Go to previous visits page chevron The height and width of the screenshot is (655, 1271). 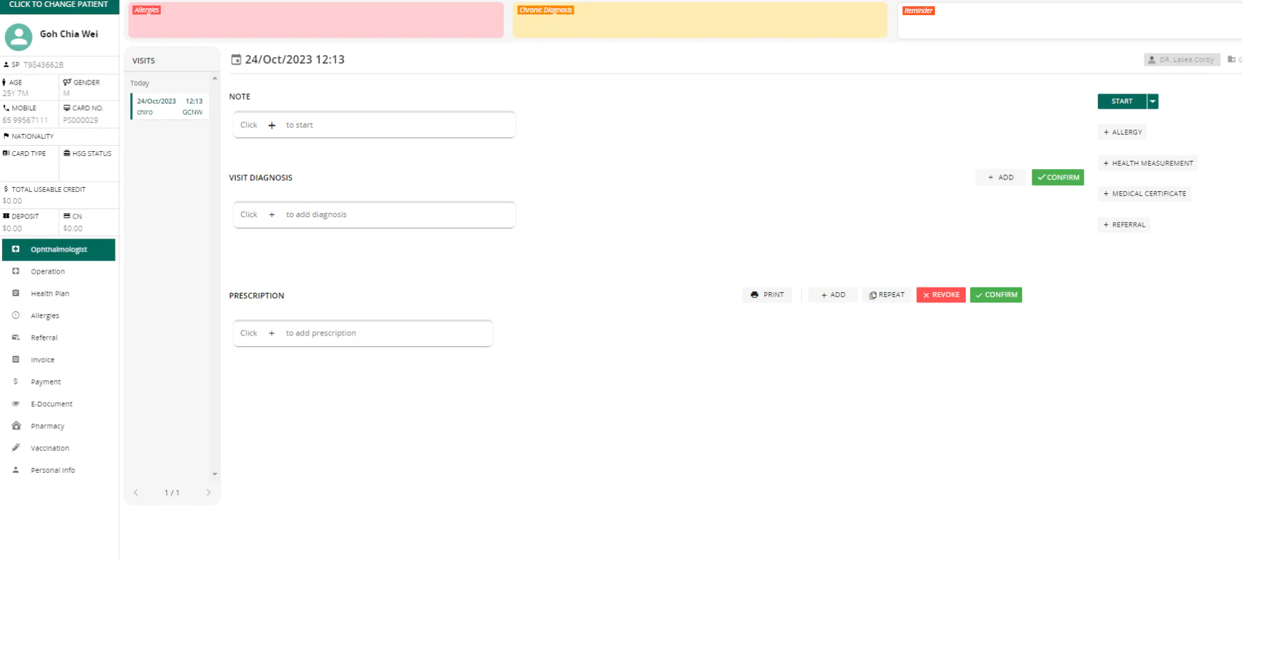pyautogui.click(x=136, y=493)
